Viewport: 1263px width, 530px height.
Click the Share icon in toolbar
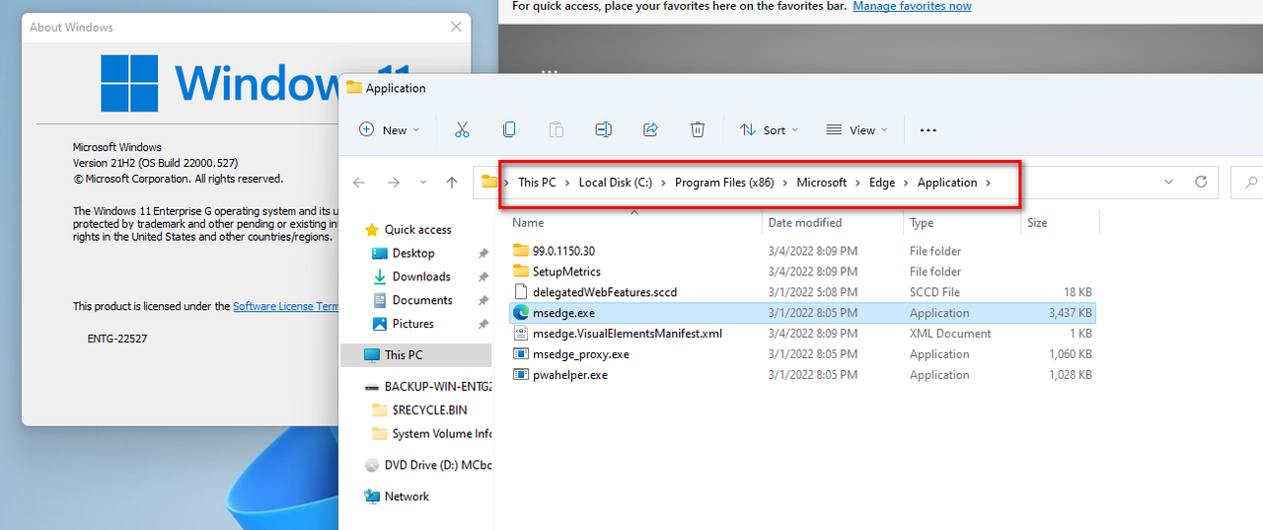click(x=650, y=129)
